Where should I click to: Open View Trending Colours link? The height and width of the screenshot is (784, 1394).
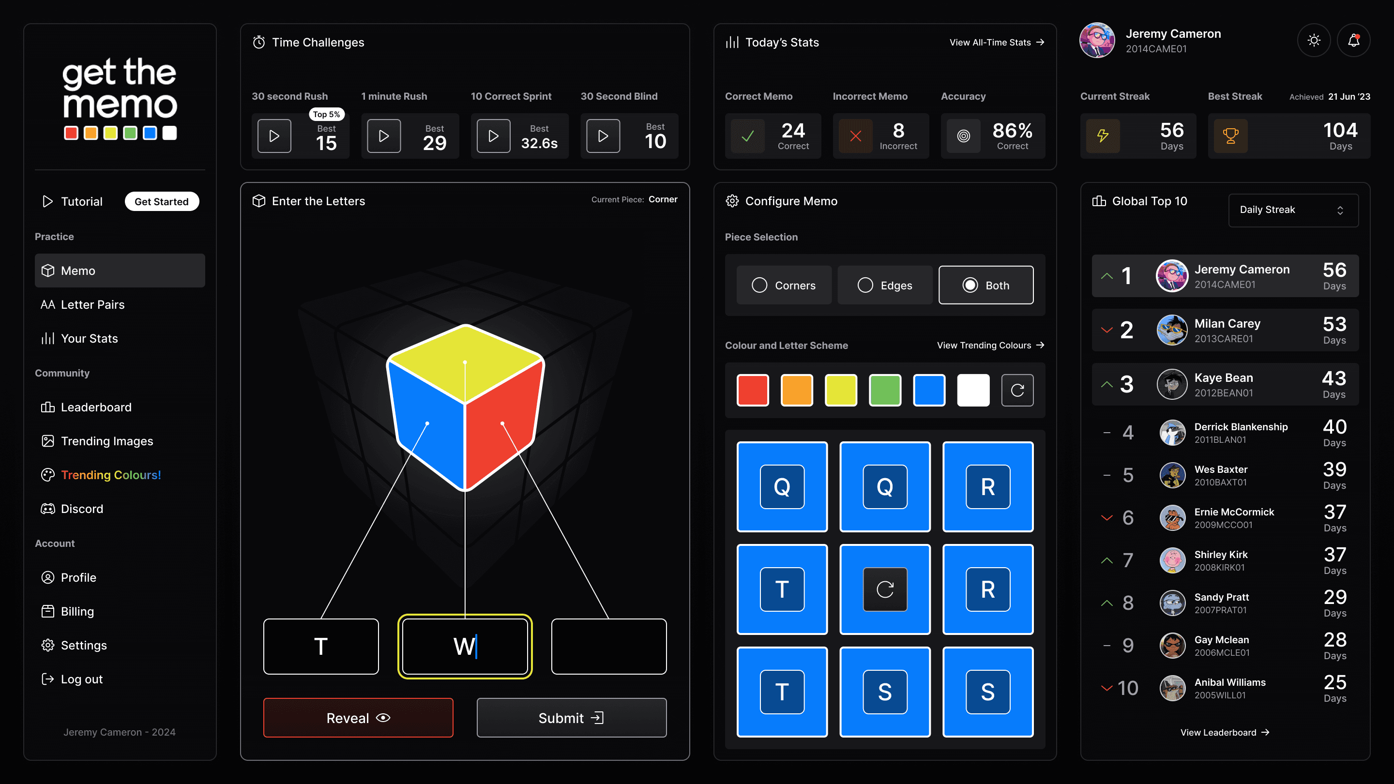pos(990,345)
